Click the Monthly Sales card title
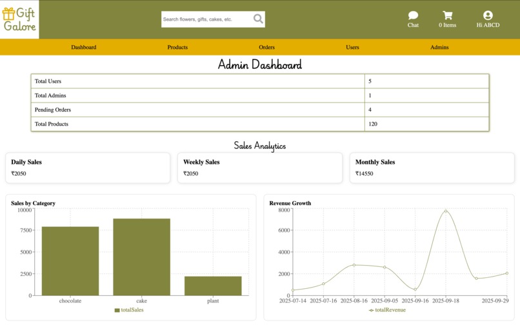This screenshot has width=520, height=325. coord(375,162)
